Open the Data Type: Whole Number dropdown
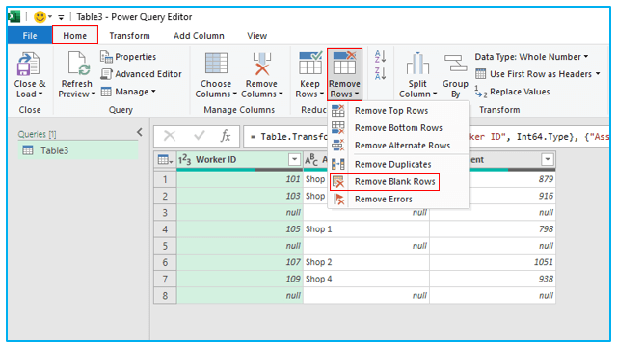This screenshot has height=349, width=617. coord(531,57)
